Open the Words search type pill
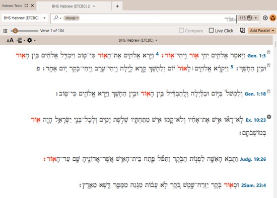Image resolution: width=277 pixels, height=198 pixels. pyautogui.click(x=72, y=18)
